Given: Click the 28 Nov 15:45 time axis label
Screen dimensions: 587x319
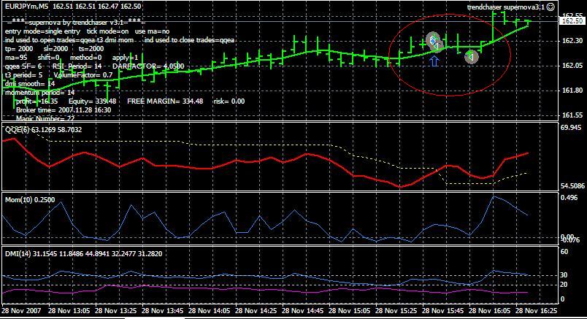Looking at the screenshot, I should [x=442, y=311].
